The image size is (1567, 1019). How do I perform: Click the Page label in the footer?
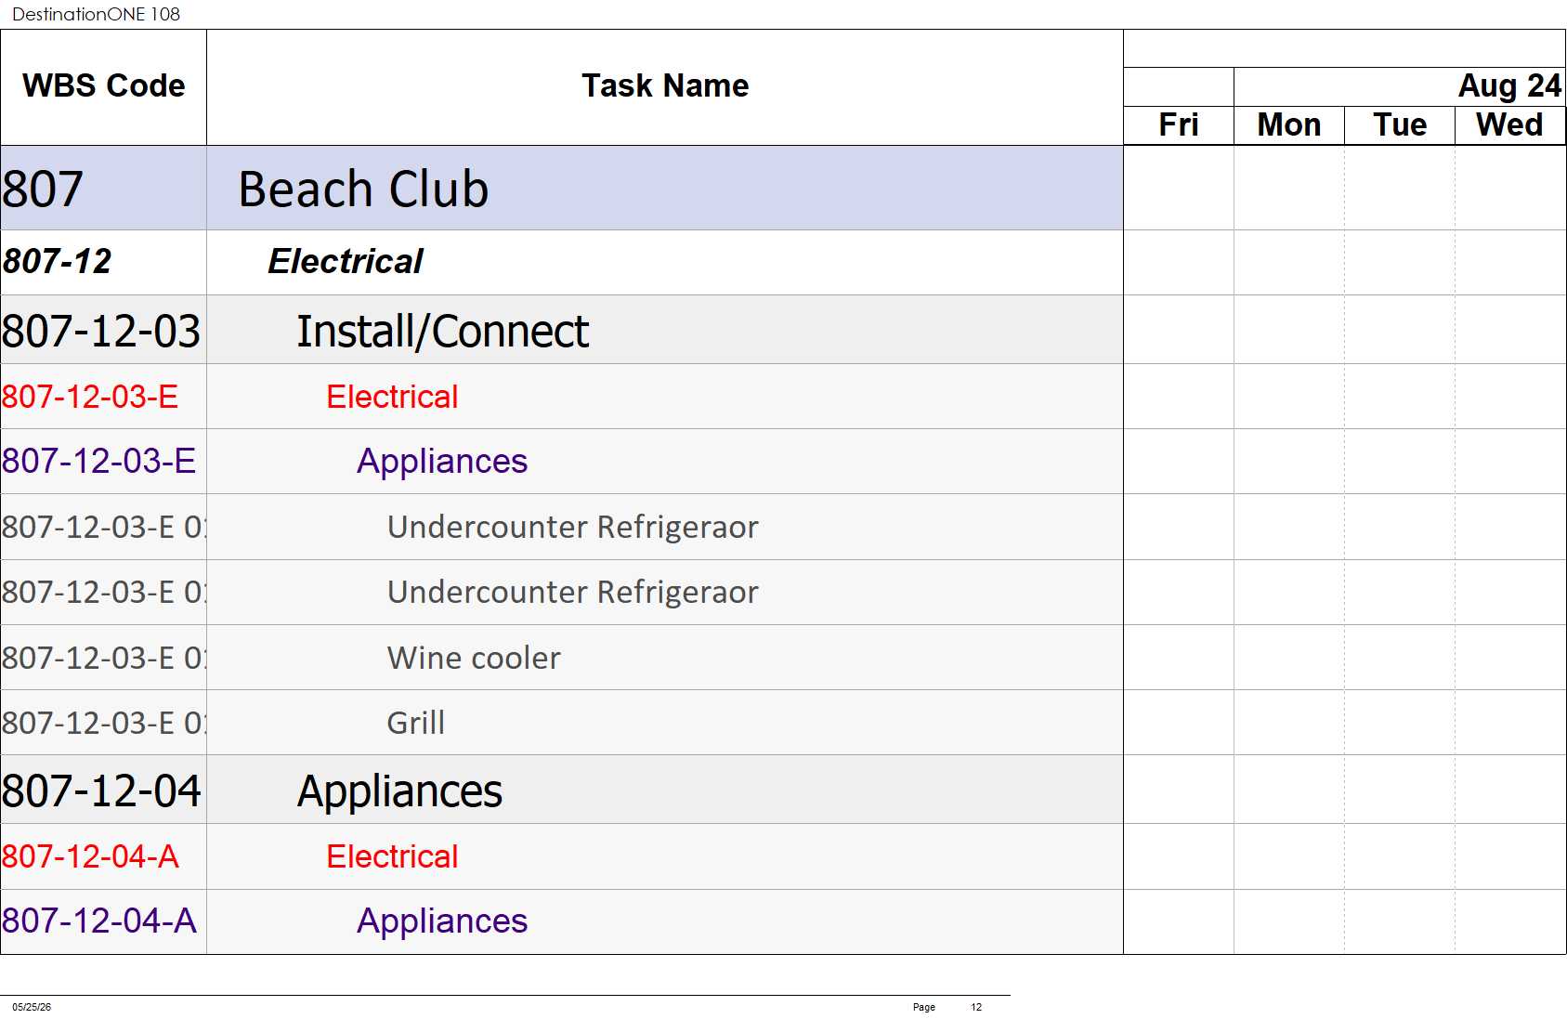click(x=924, y=1007)
